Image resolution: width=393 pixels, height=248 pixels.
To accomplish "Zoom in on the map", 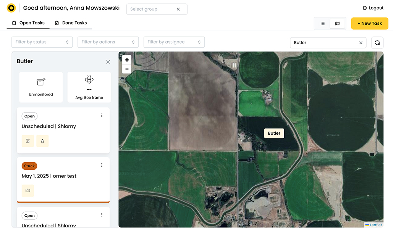I will click(x=127, y=60).
